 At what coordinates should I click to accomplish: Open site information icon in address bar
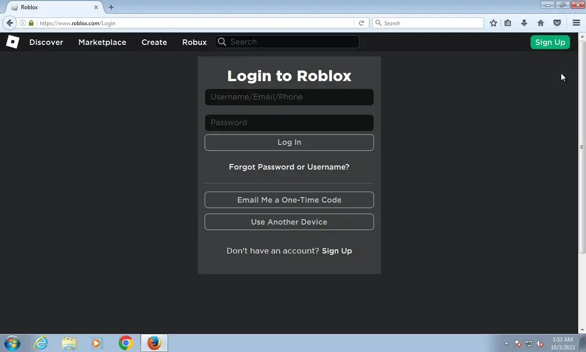point(22,23)
